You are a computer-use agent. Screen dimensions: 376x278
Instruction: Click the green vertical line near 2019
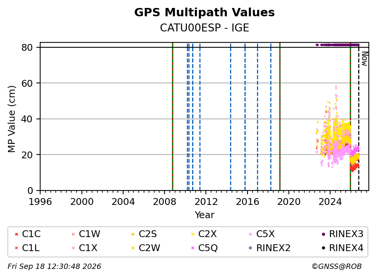(280, 117)
